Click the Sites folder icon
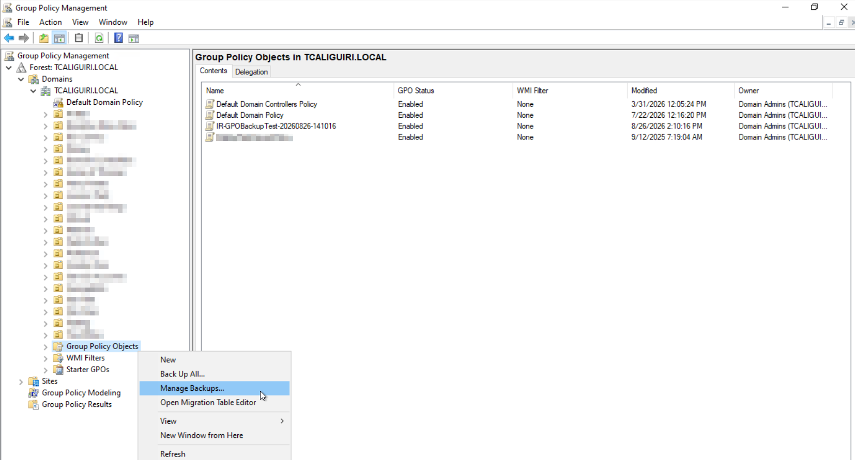The image size is (855, 460). pyautogui.click(x=34, y=382)
